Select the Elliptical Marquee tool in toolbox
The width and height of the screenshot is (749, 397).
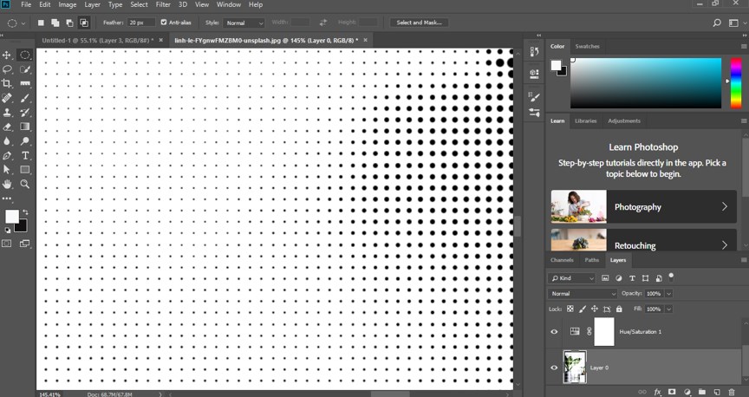pos(25,55)
